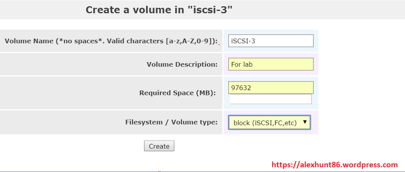Viewport: 405px width, 172px height.
Task: Click the "Create a volume" page heading
Action: click(x=135, y=10)
